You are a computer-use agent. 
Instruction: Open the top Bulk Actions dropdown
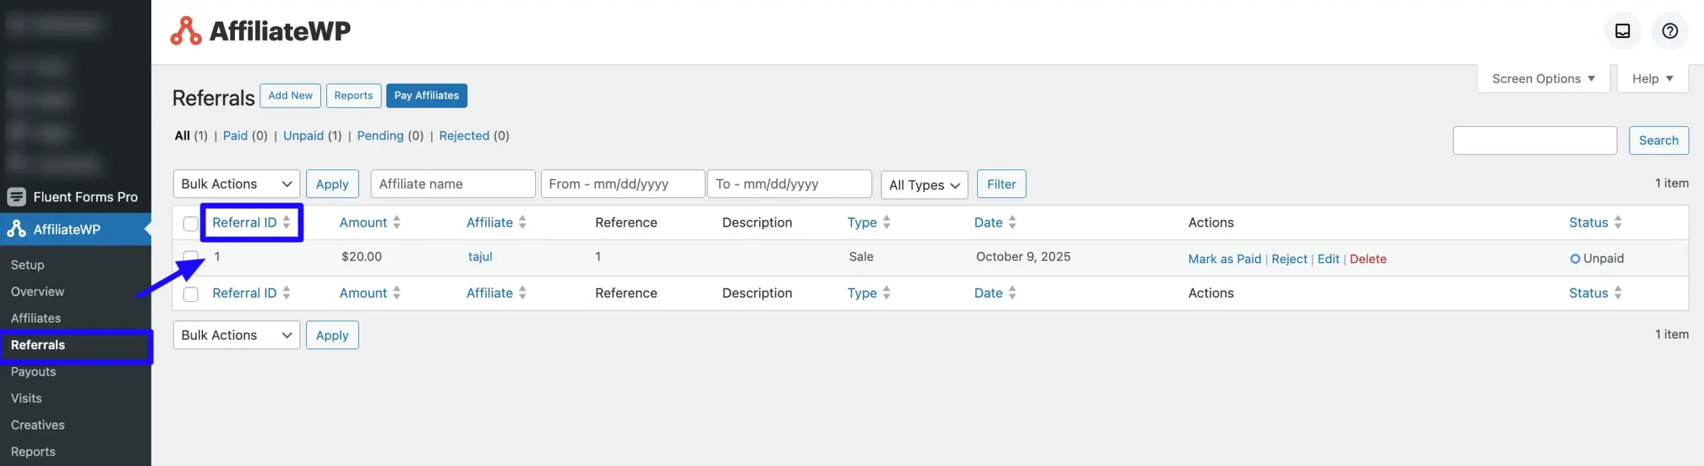coord(236,184)
